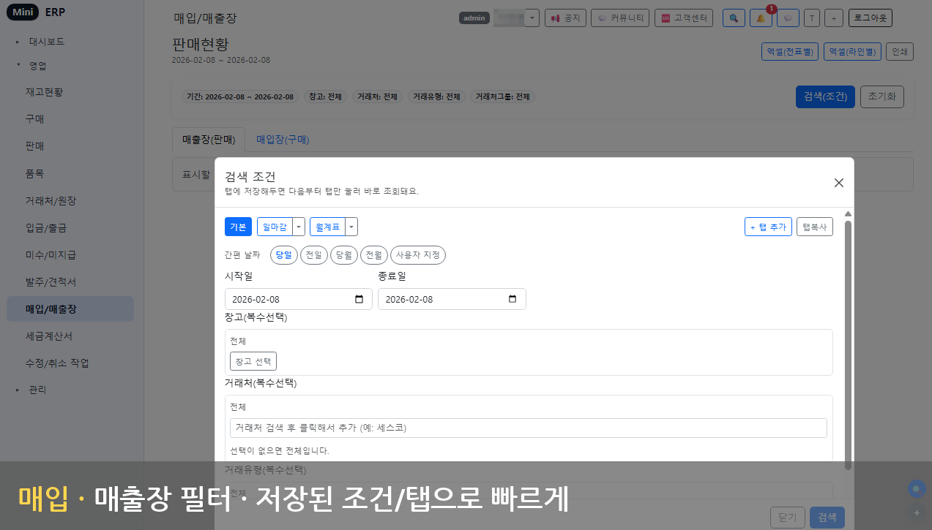932x530 pixels.
Task: Switch to the 매입장(구매) tab
Action: (x=283, y=140)
